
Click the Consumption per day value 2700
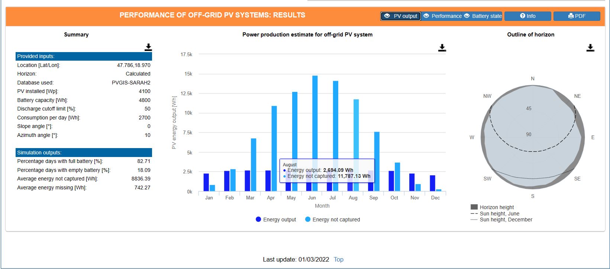(x=145, y=118)
